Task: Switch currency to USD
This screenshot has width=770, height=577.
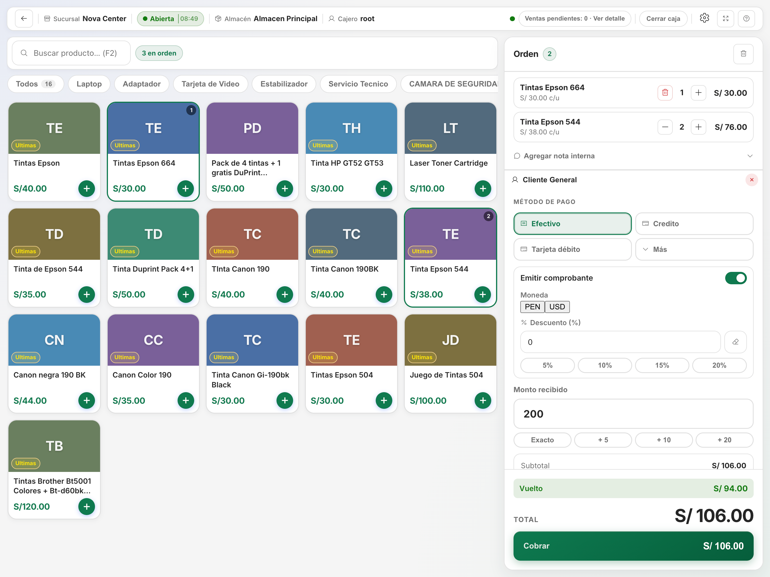Action: [x=557, y=307]
